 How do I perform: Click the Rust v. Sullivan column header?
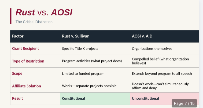click(95, 36)
